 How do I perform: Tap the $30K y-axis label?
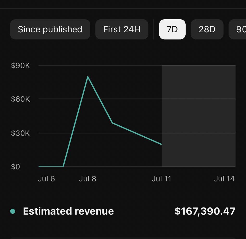[20, 133]
